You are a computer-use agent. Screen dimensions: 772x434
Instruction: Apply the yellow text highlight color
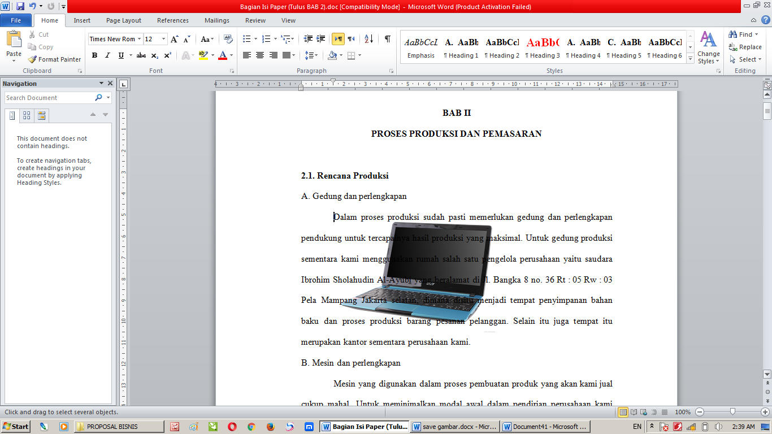tap(203, 55)
